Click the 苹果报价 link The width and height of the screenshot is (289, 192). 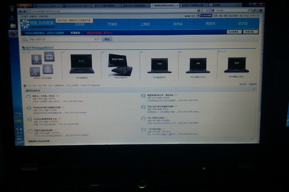75,33
